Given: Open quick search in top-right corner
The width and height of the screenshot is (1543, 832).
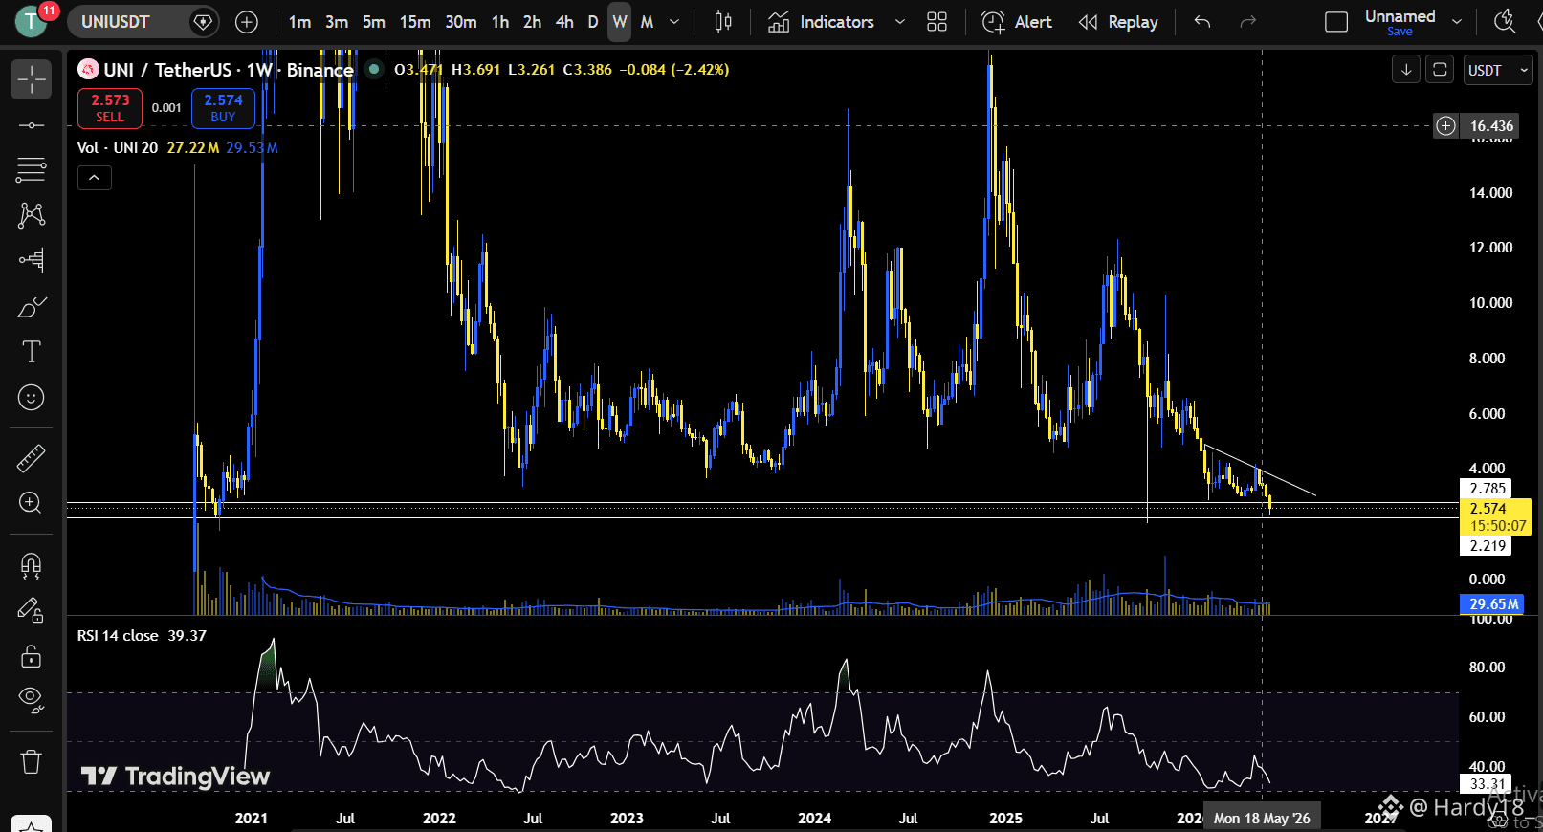Looking at the screenshot, I should click(1505, 22).
